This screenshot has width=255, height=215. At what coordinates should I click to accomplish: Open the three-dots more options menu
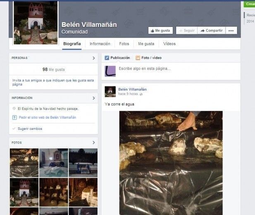click(x=231, y=31)
